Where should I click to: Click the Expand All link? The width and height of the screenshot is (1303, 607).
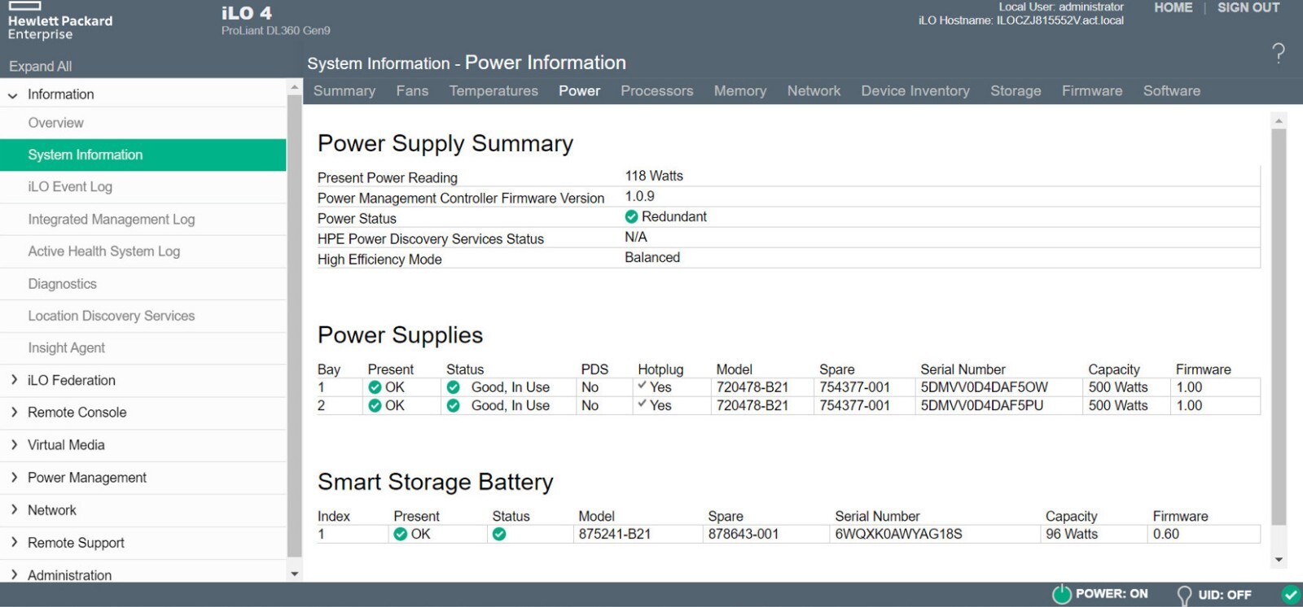pos(40,67)
